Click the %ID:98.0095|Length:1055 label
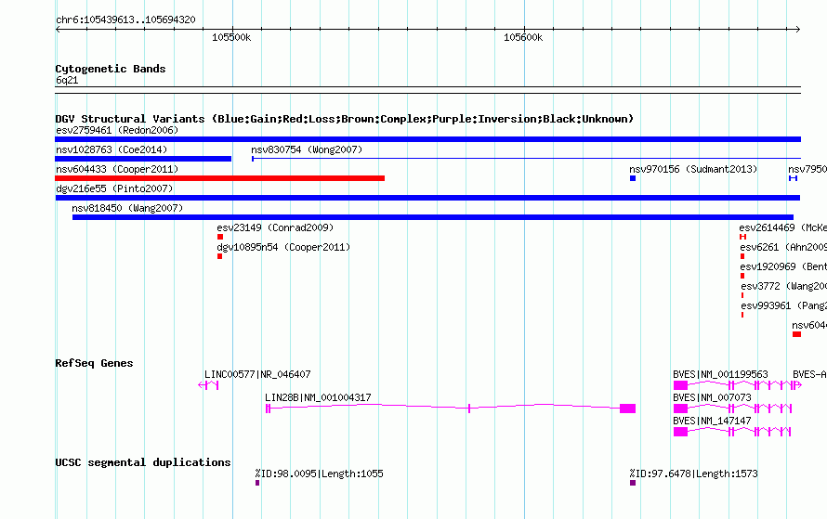The image size is (827, 519). (x=319, y=474)
